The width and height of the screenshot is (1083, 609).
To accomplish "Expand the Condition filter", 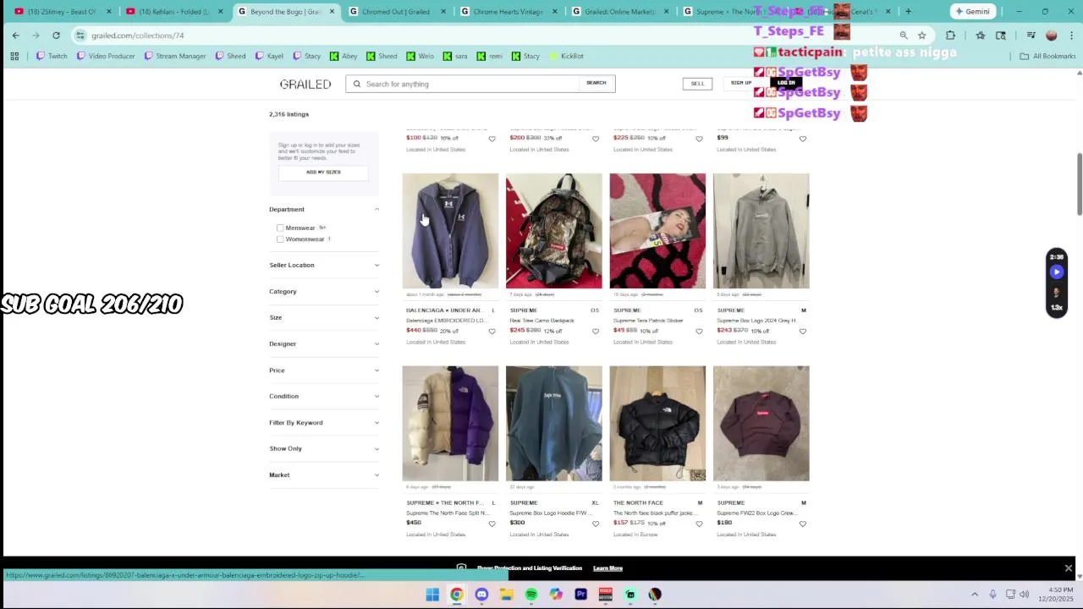I will [324, 396].
